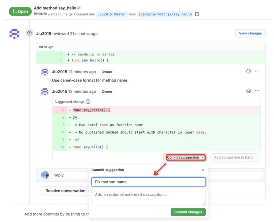Add emoji reaction to camel-case comment
This screenshot has height=222, width=274.
pos(249,71)
